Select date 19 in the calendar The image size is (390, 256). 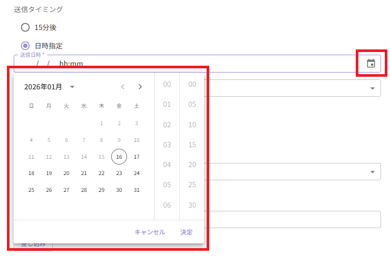tap(49, 173)
